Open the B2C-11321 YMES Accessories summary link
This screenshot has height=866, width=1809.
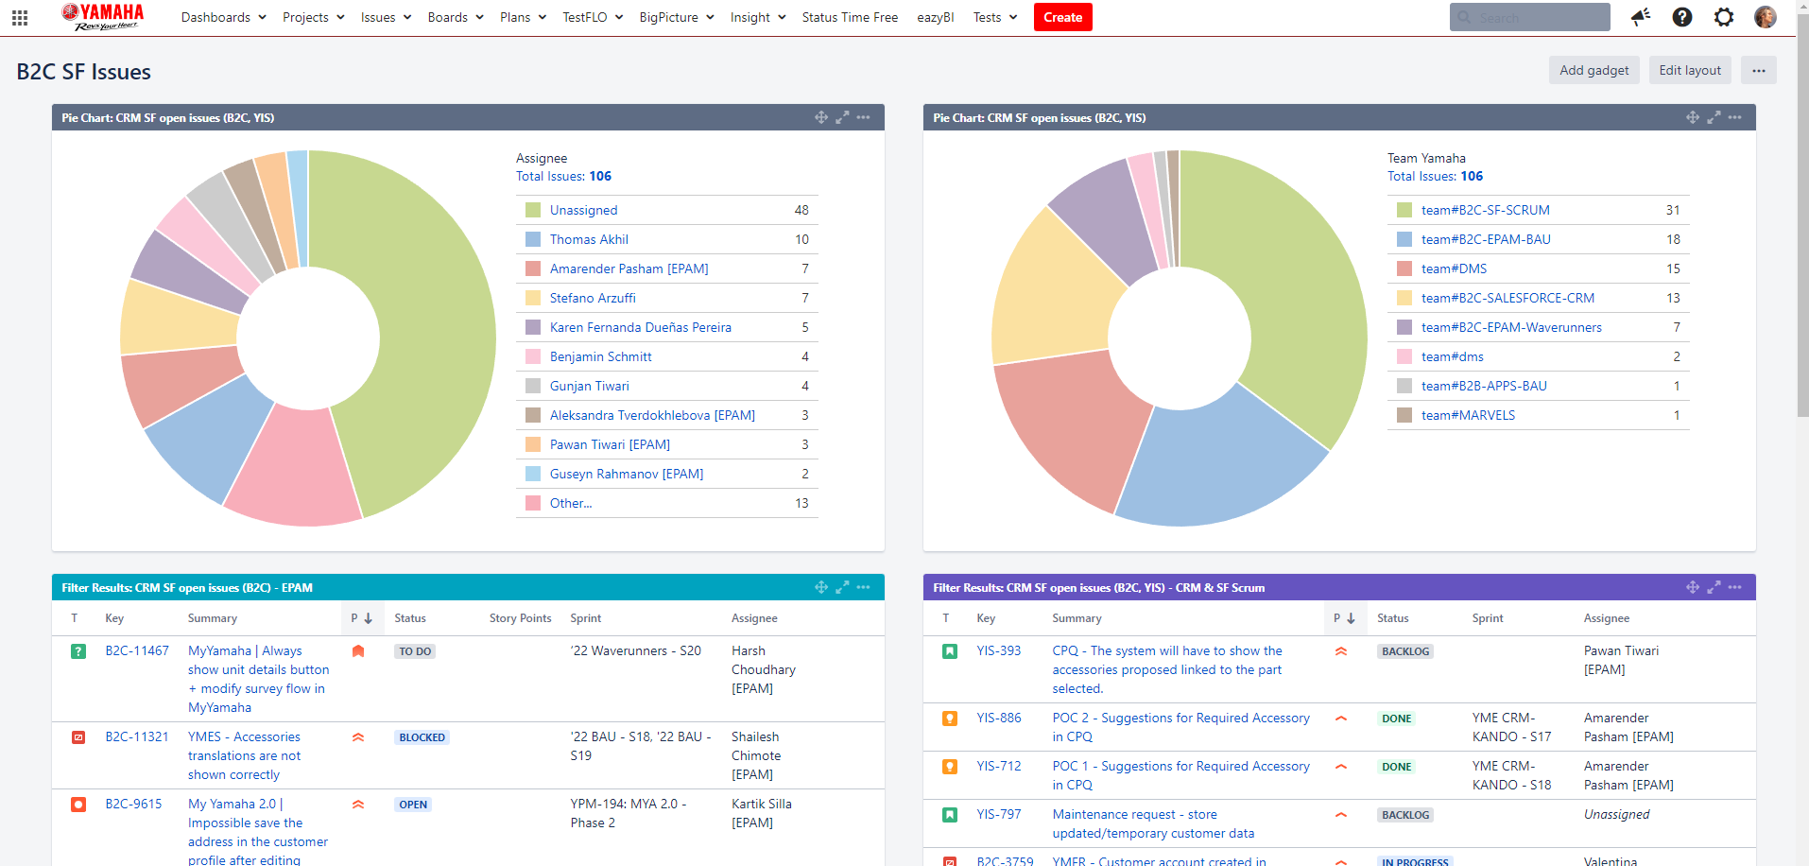245,755
